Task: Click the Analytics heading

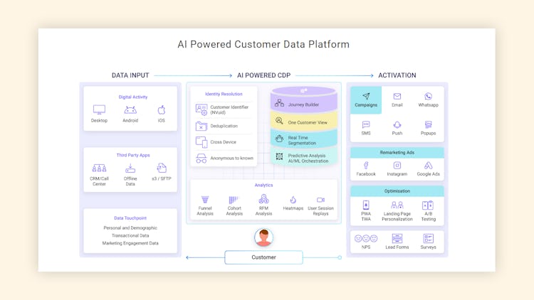Action: (x=263, y=185)
